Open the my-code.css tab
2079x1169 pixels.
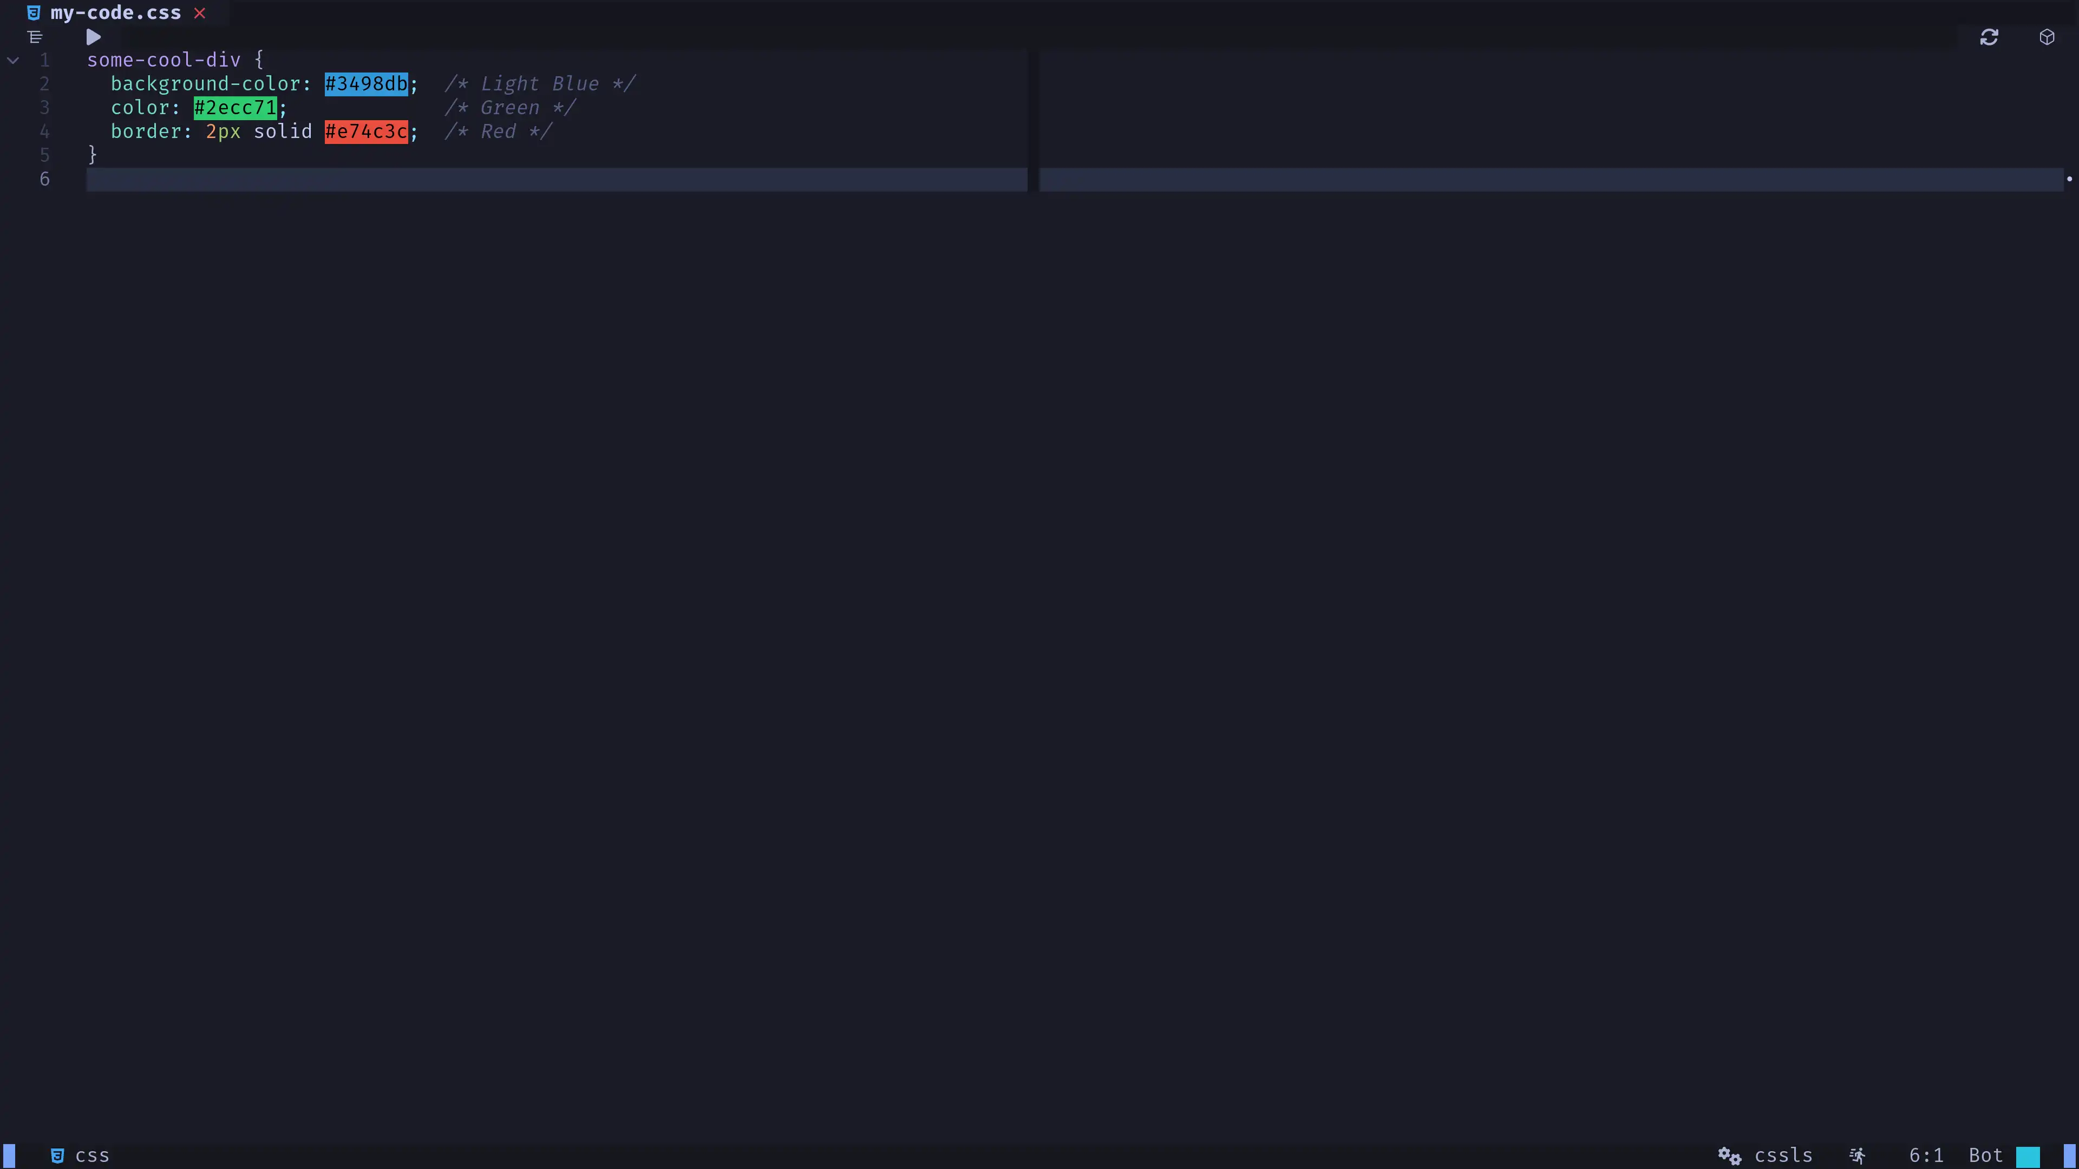pos(114,13)
